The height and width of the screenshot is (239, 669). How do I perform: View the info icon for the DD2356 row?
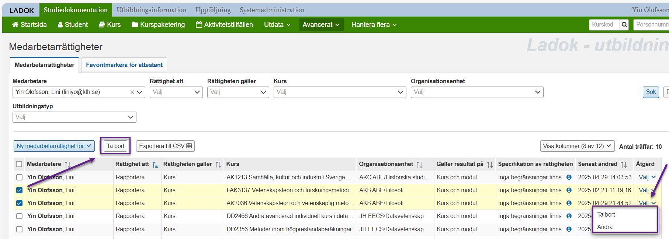(x=569, y=229)
